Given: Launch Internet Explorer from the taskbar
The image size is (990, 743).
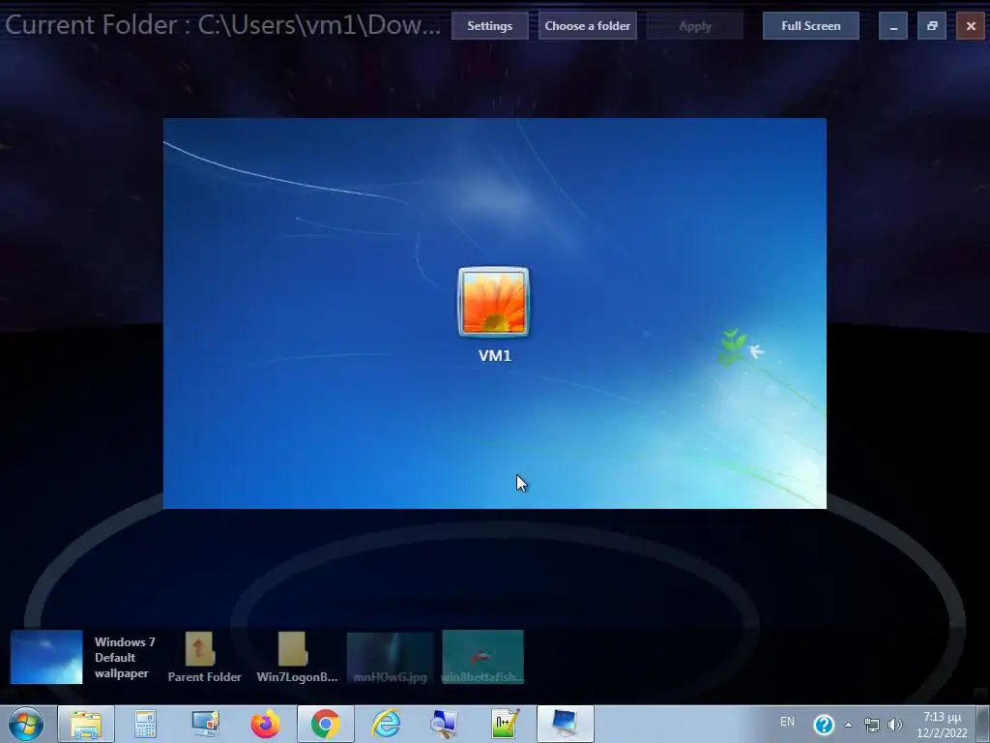Looking at the screenshot, I should (385, 724).
